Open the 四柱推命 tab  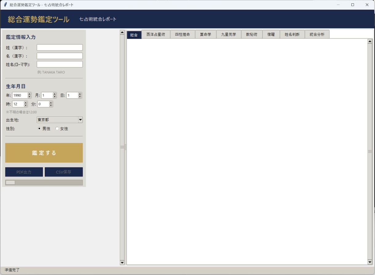183,34
